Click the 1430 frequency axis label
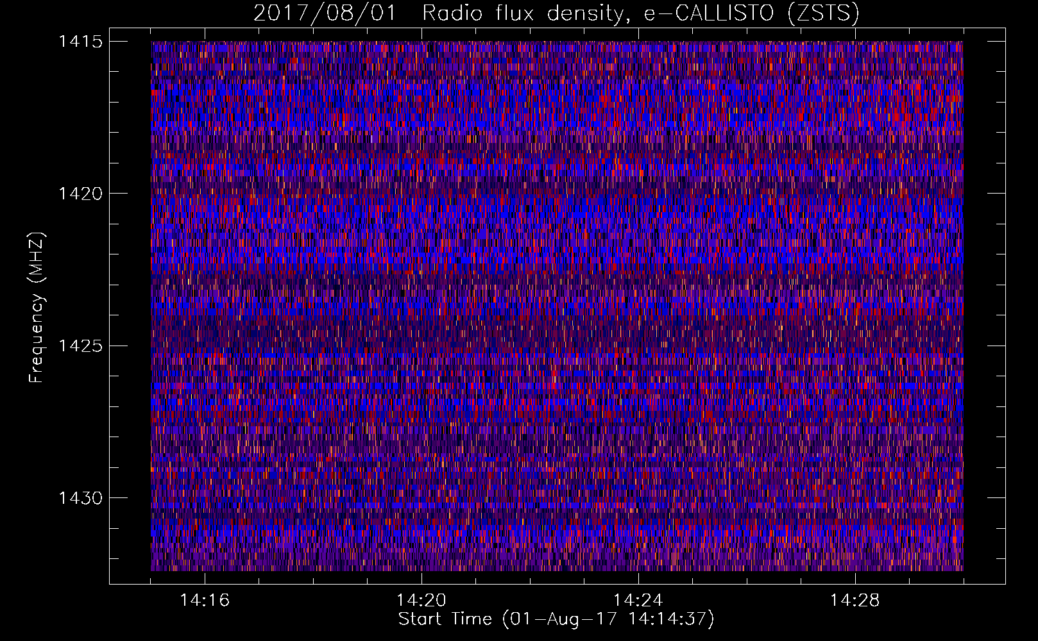 (80, 498)
